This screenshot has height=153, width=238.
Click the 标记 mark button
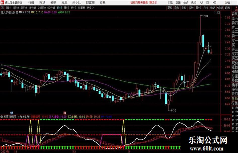(213, 8)
